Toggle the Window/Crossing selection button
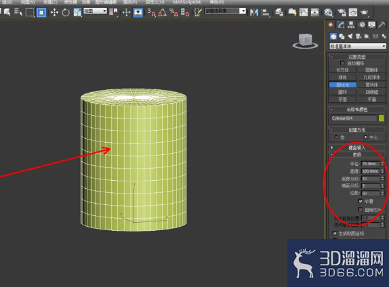The width and height of the screenshot is (389, 287). point(41,12)
